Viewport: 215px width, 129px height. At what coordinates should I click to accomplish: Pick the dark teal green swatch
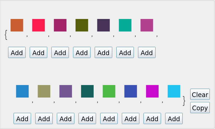(x=87, y=91)
